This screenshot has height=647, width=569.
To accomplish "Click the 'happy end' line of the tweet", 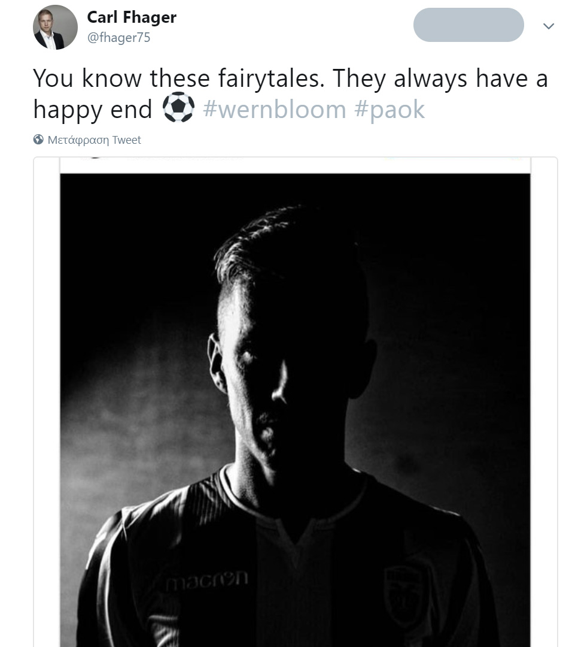I will [x=93, y=110].
